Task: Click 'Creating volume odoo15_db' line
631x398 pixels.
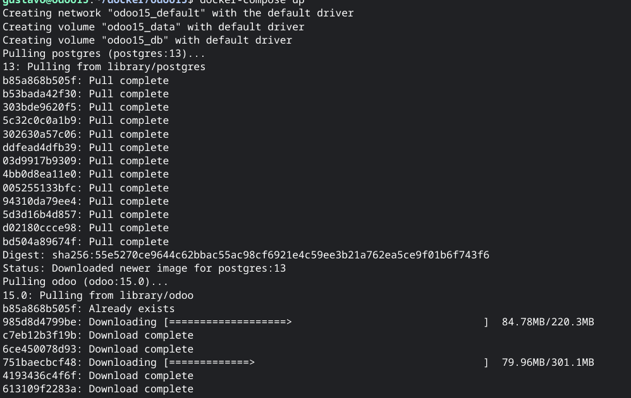Action: point(147,40)
